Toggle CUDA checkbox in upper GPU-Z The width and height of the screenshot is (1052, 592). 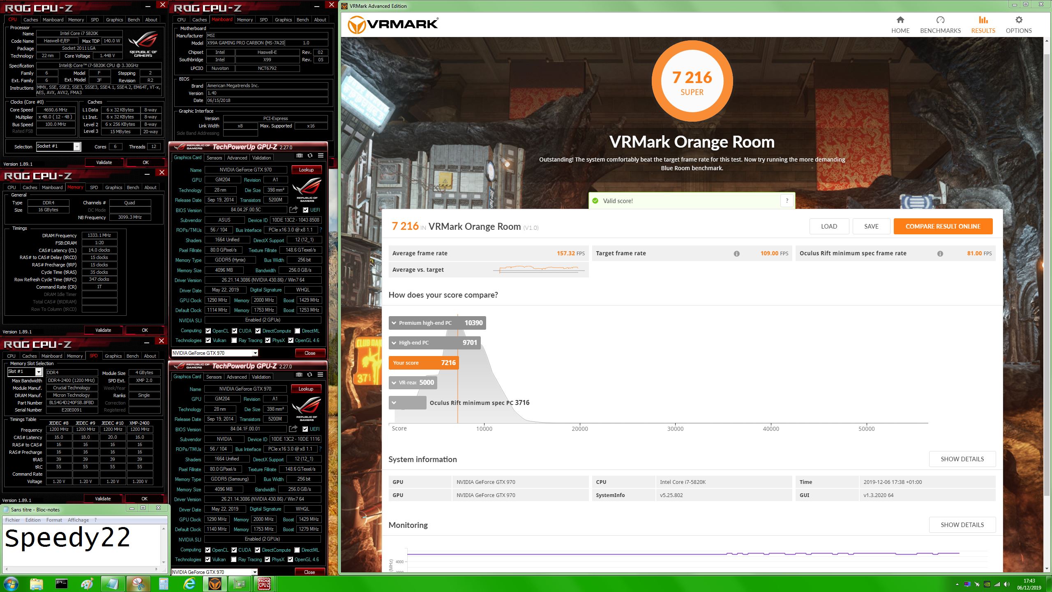click(x=235, y=331)
